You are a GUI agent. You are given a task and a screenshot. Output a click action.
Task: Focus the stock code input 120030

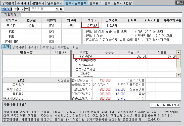click(7, 9)
